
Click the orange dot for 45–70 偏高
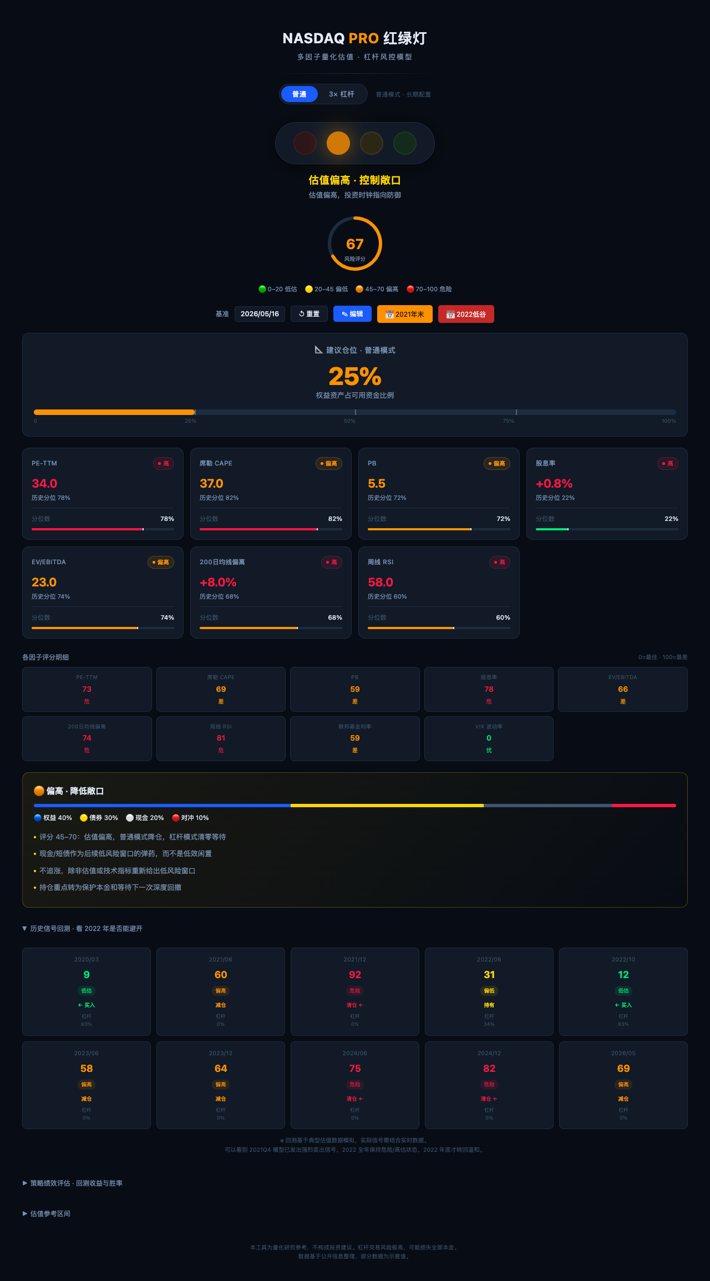coord(359,289)
